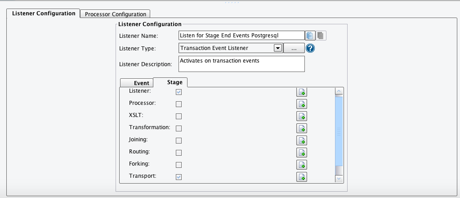Click into the Listener Description text area
The height and width of the screenshot is (198, 460).
(x=241, y=64)
